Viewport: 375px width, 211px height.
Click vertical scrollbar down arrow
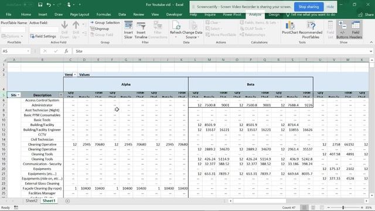(x=371, y=195)
